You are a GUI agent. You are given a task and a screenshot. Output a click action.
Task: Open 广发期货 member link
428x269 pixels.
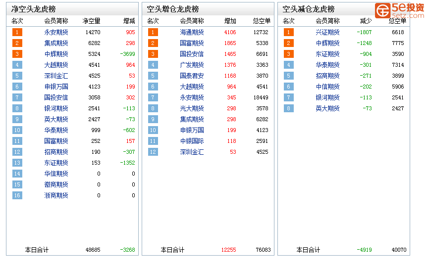tap(192, 65)
